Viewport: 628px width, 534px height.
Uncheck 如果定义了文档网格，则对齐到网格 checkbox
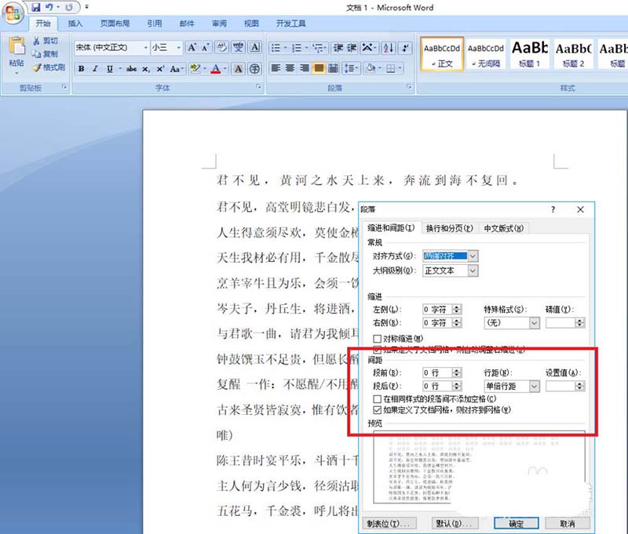[378, 409]
